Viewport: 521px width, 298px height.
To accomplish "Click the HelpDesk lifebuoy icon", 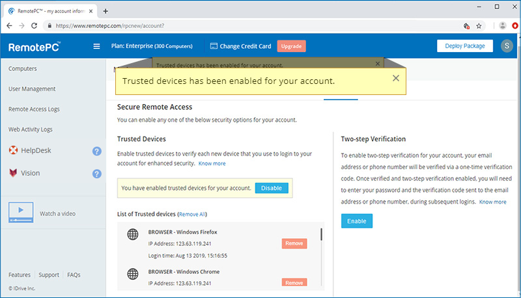I will tap(13, 150).
